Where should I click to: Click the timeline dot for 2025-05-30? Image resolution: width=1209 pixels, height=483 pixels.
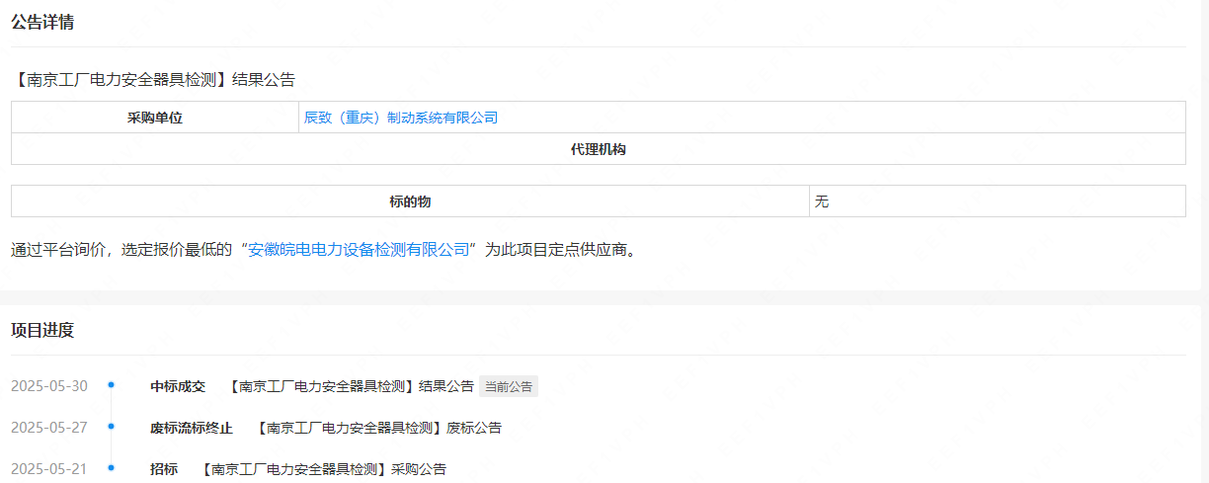pyautogui.click(x=112, y=385)
